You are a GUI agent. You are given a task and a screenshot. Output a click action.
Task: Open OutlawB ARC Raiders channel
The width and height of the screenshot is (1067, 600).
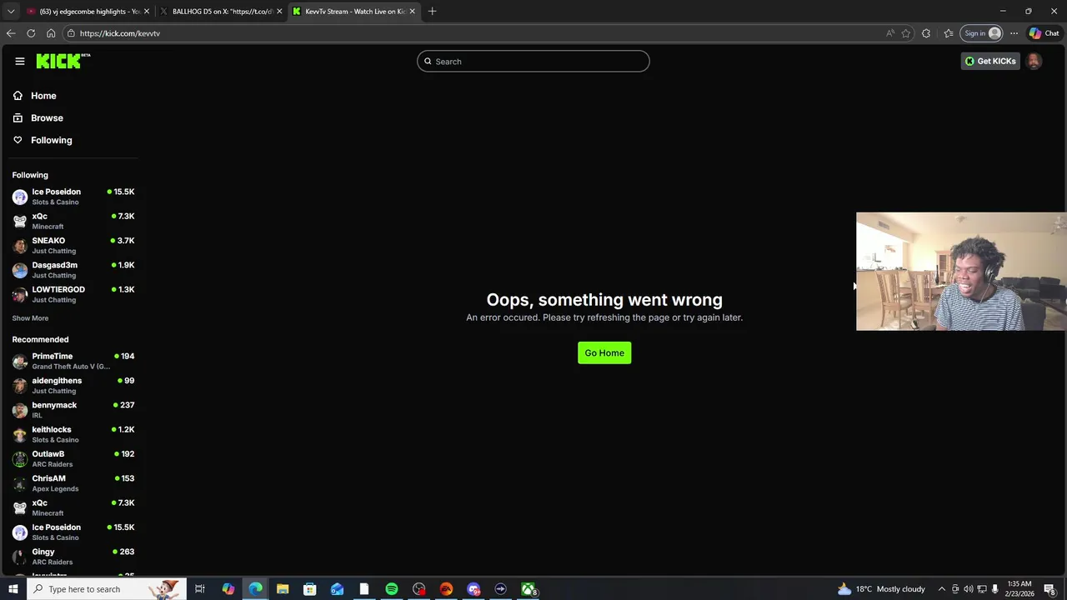(x=73, y=459)
